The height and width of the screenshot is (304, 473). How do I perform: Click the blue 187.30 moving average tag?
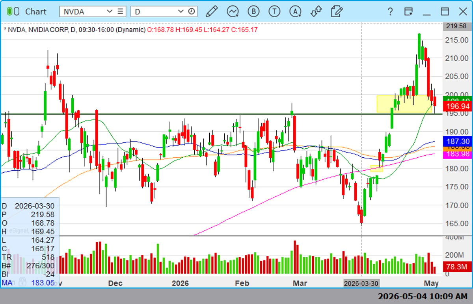coord(458,141)
